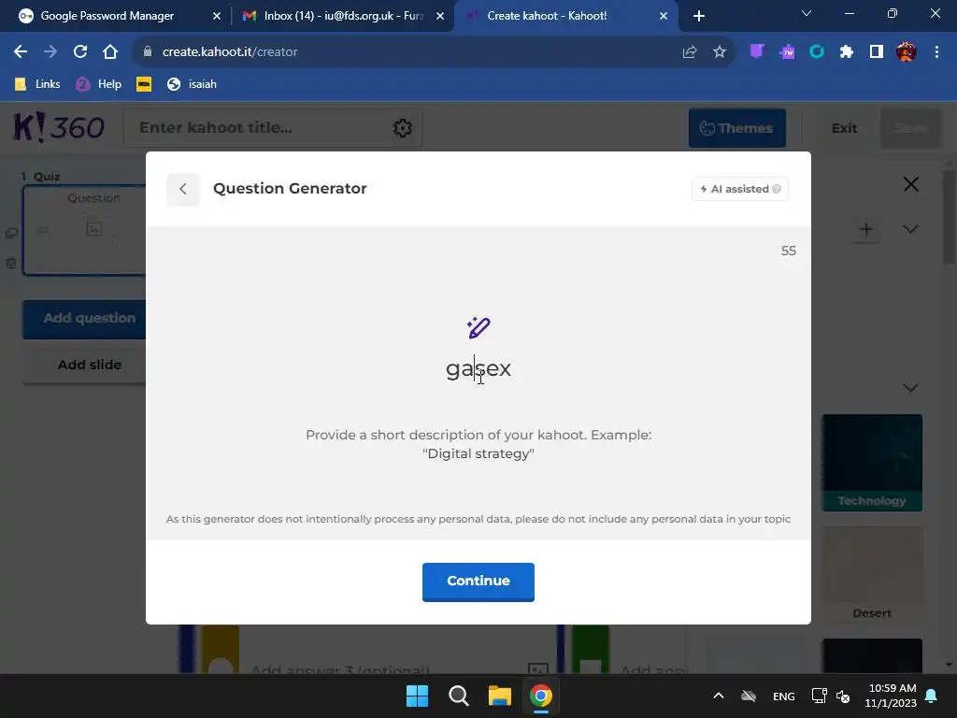Open the Help bookmark
Viewport: 957px width, 718px height.
tap(99, 84)
